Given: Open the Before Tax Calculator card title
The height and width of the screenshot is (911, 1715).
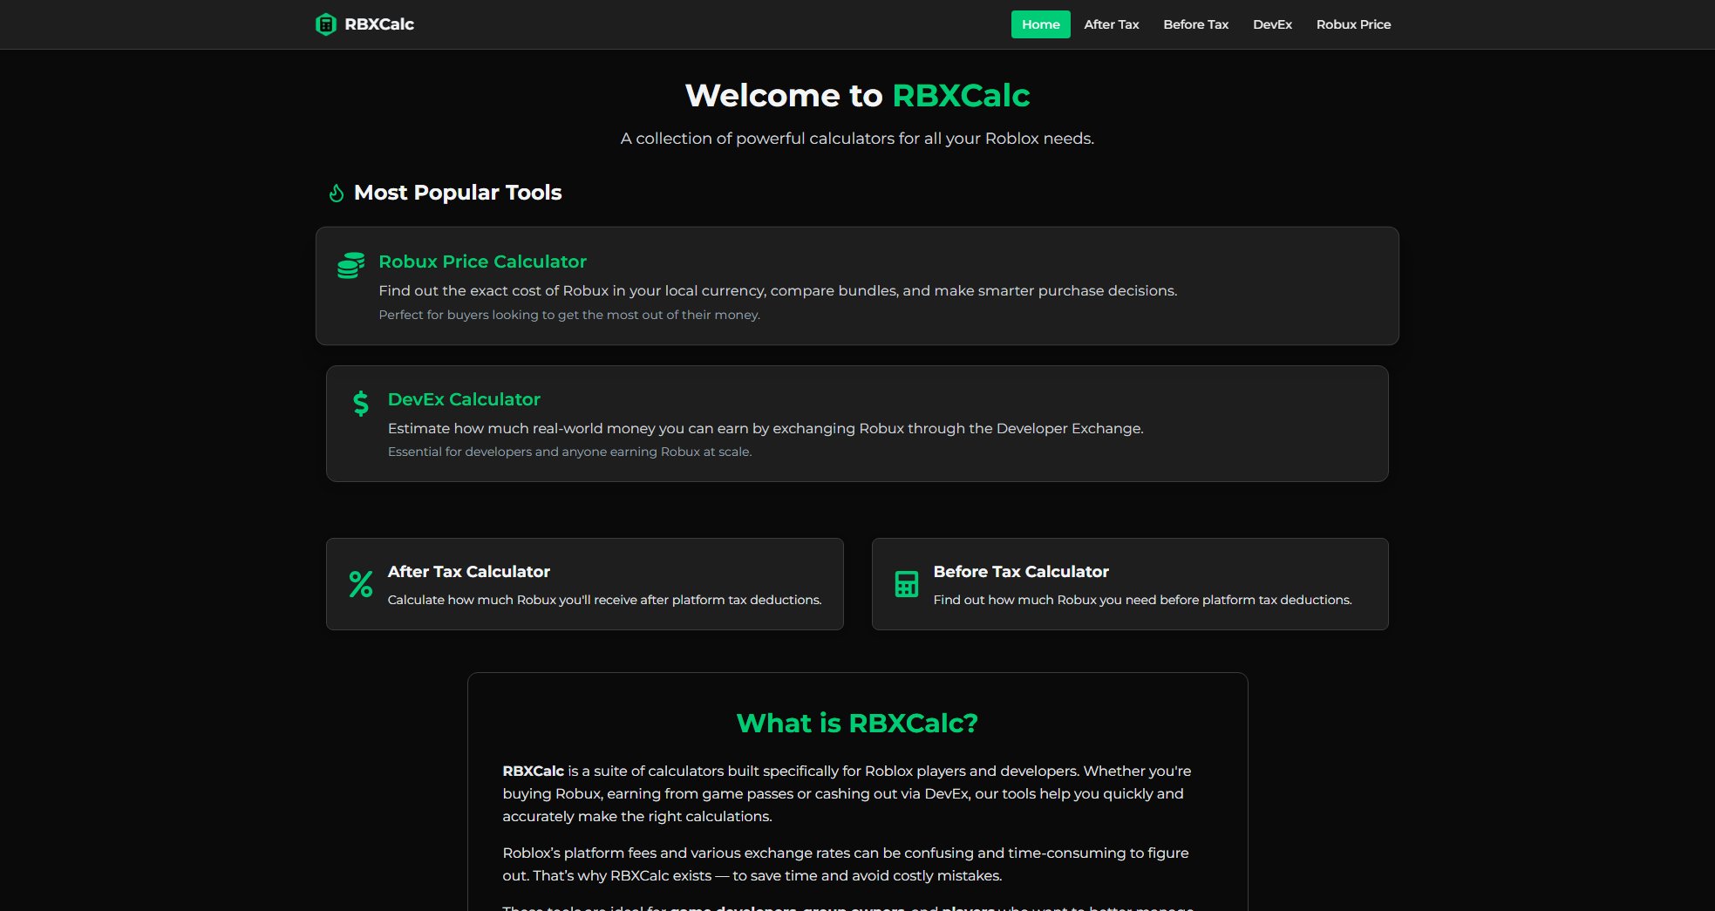Looking at the screenshot, I should tap(1020, 572).
